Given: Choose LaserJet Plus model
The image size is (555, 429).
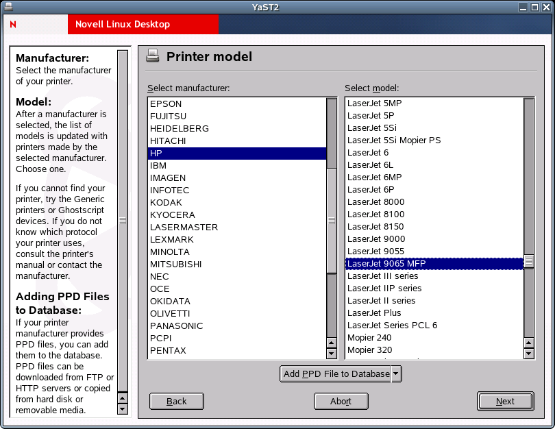Looking at the screenshot, I should (x=434, y=313).
